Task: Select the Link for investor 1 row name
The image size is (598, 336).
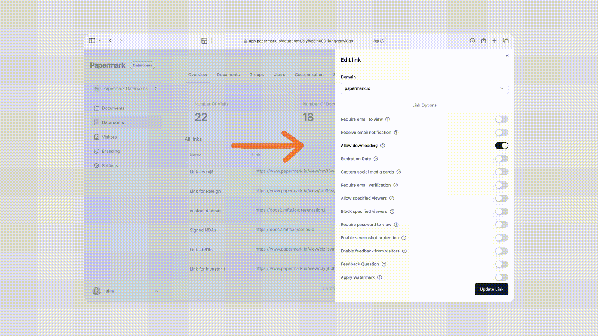Action: (207, 269)
